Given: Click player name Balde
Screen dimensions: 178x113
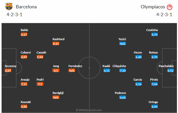Looking at the screenshot, I should [x=24, y=30].
